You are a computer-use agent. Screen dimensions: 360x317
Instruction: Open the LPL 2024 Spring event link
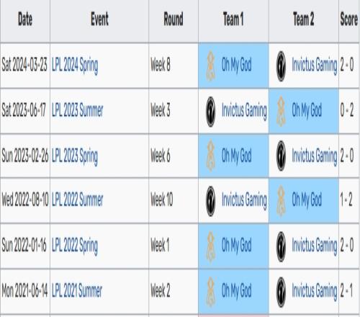tap(75, 66)
